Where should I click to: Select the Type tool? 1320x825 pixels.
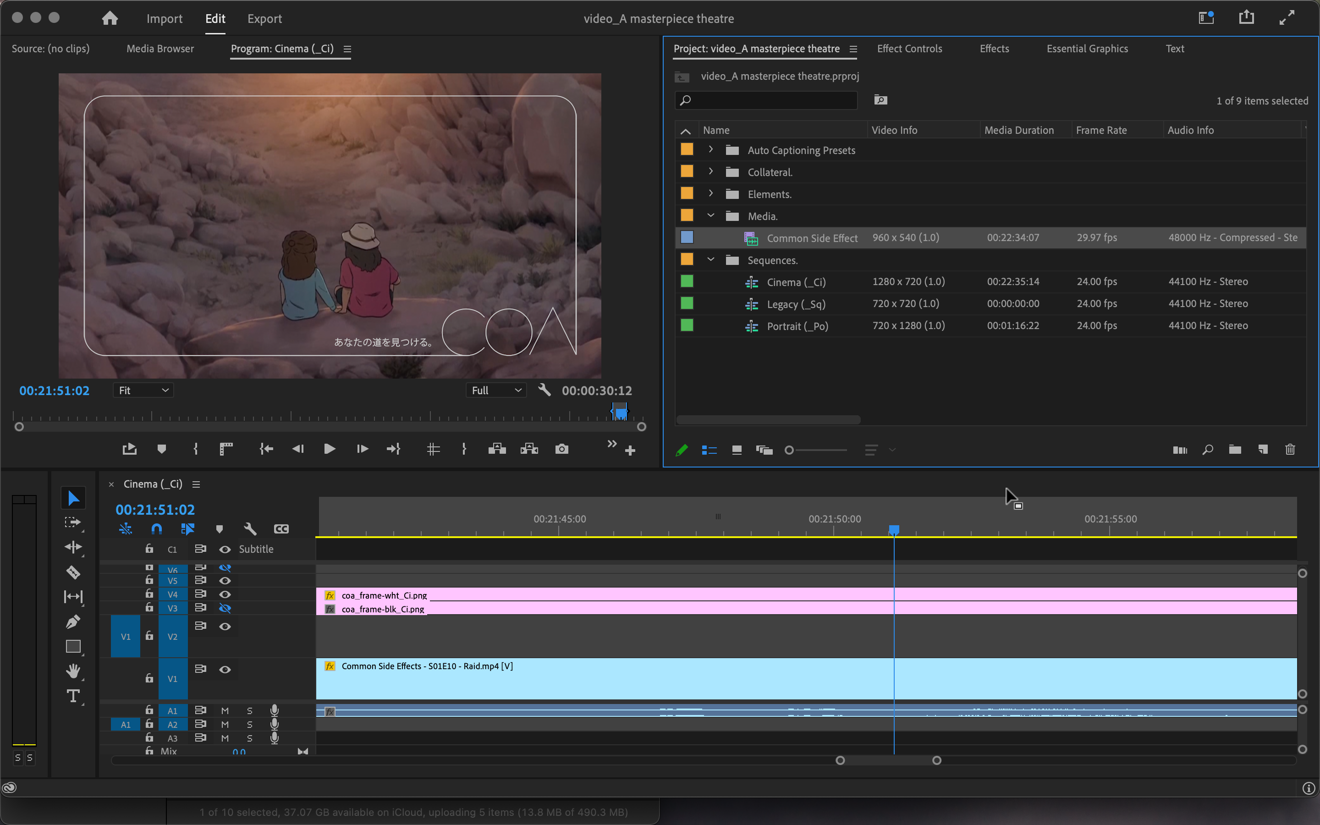[73, 696]
